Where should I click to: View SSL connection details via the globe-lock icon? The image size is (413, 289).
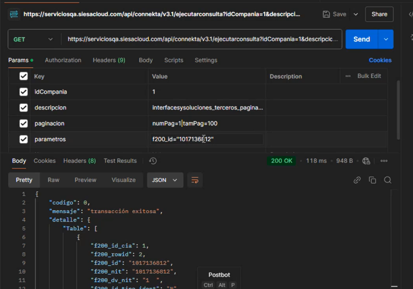pos(366,161)
